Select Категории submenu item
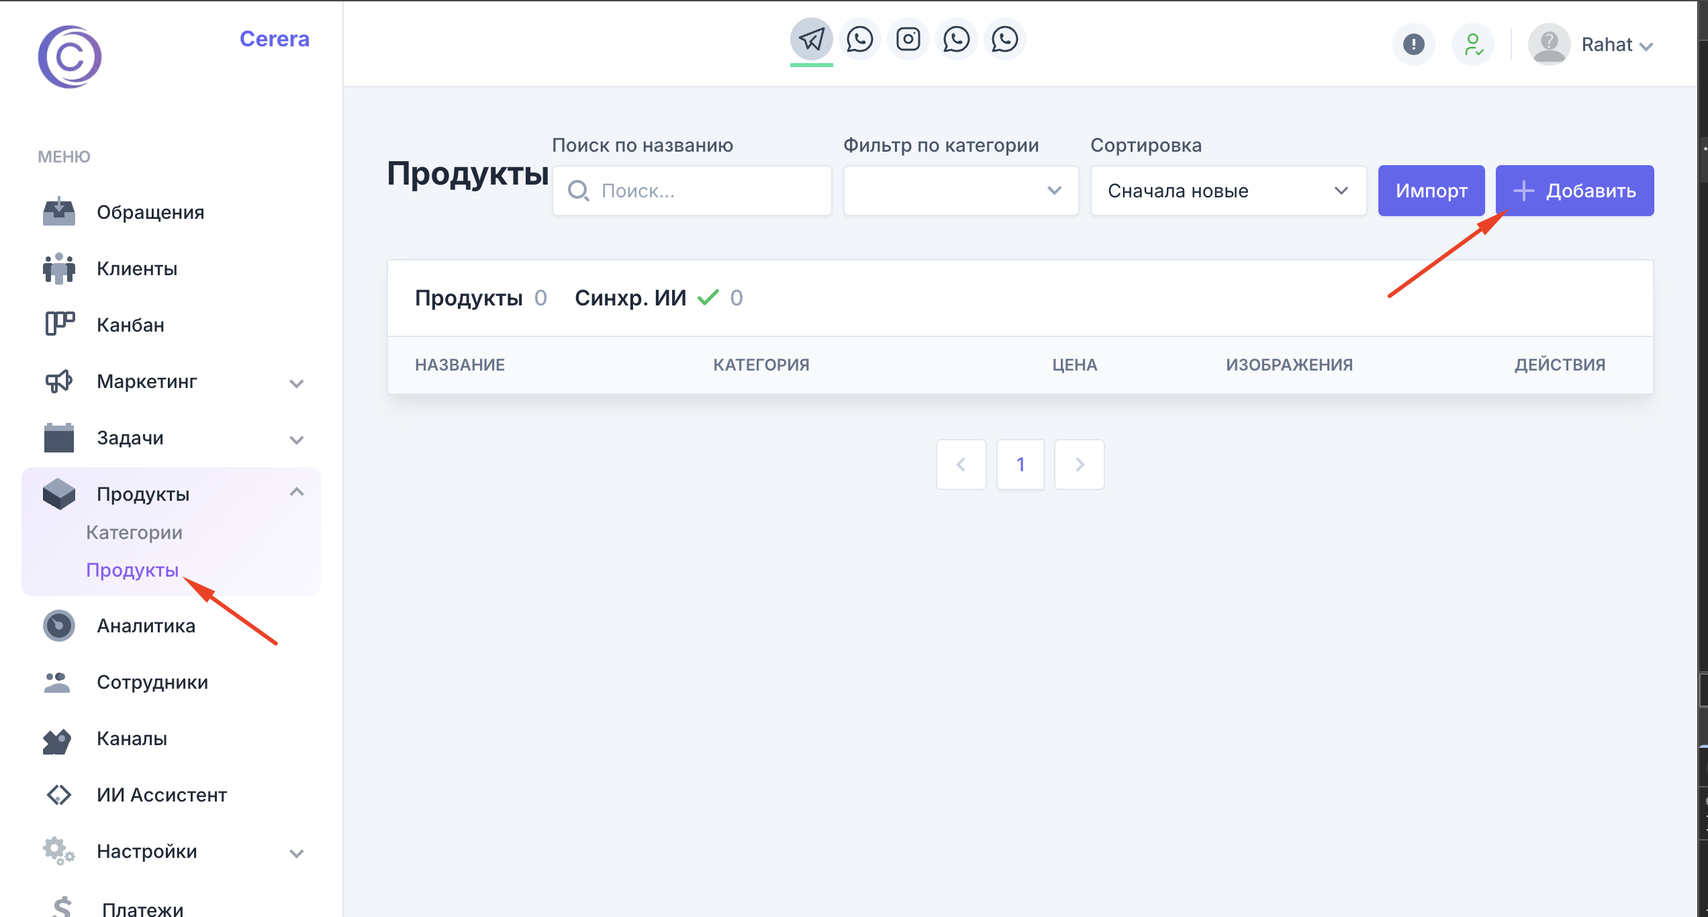Screen dimensions: 1708x917 point(134,532)
